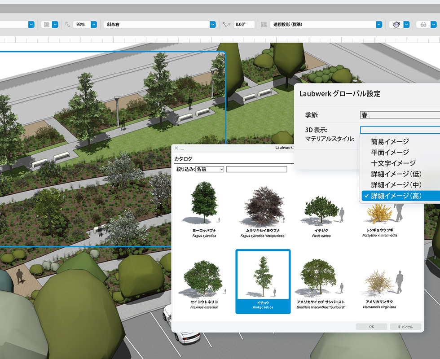Viewport: 440px width, 359px height.
Task: Open the 絞り込み filter dropdown 名前
Action: pos(210,169)
